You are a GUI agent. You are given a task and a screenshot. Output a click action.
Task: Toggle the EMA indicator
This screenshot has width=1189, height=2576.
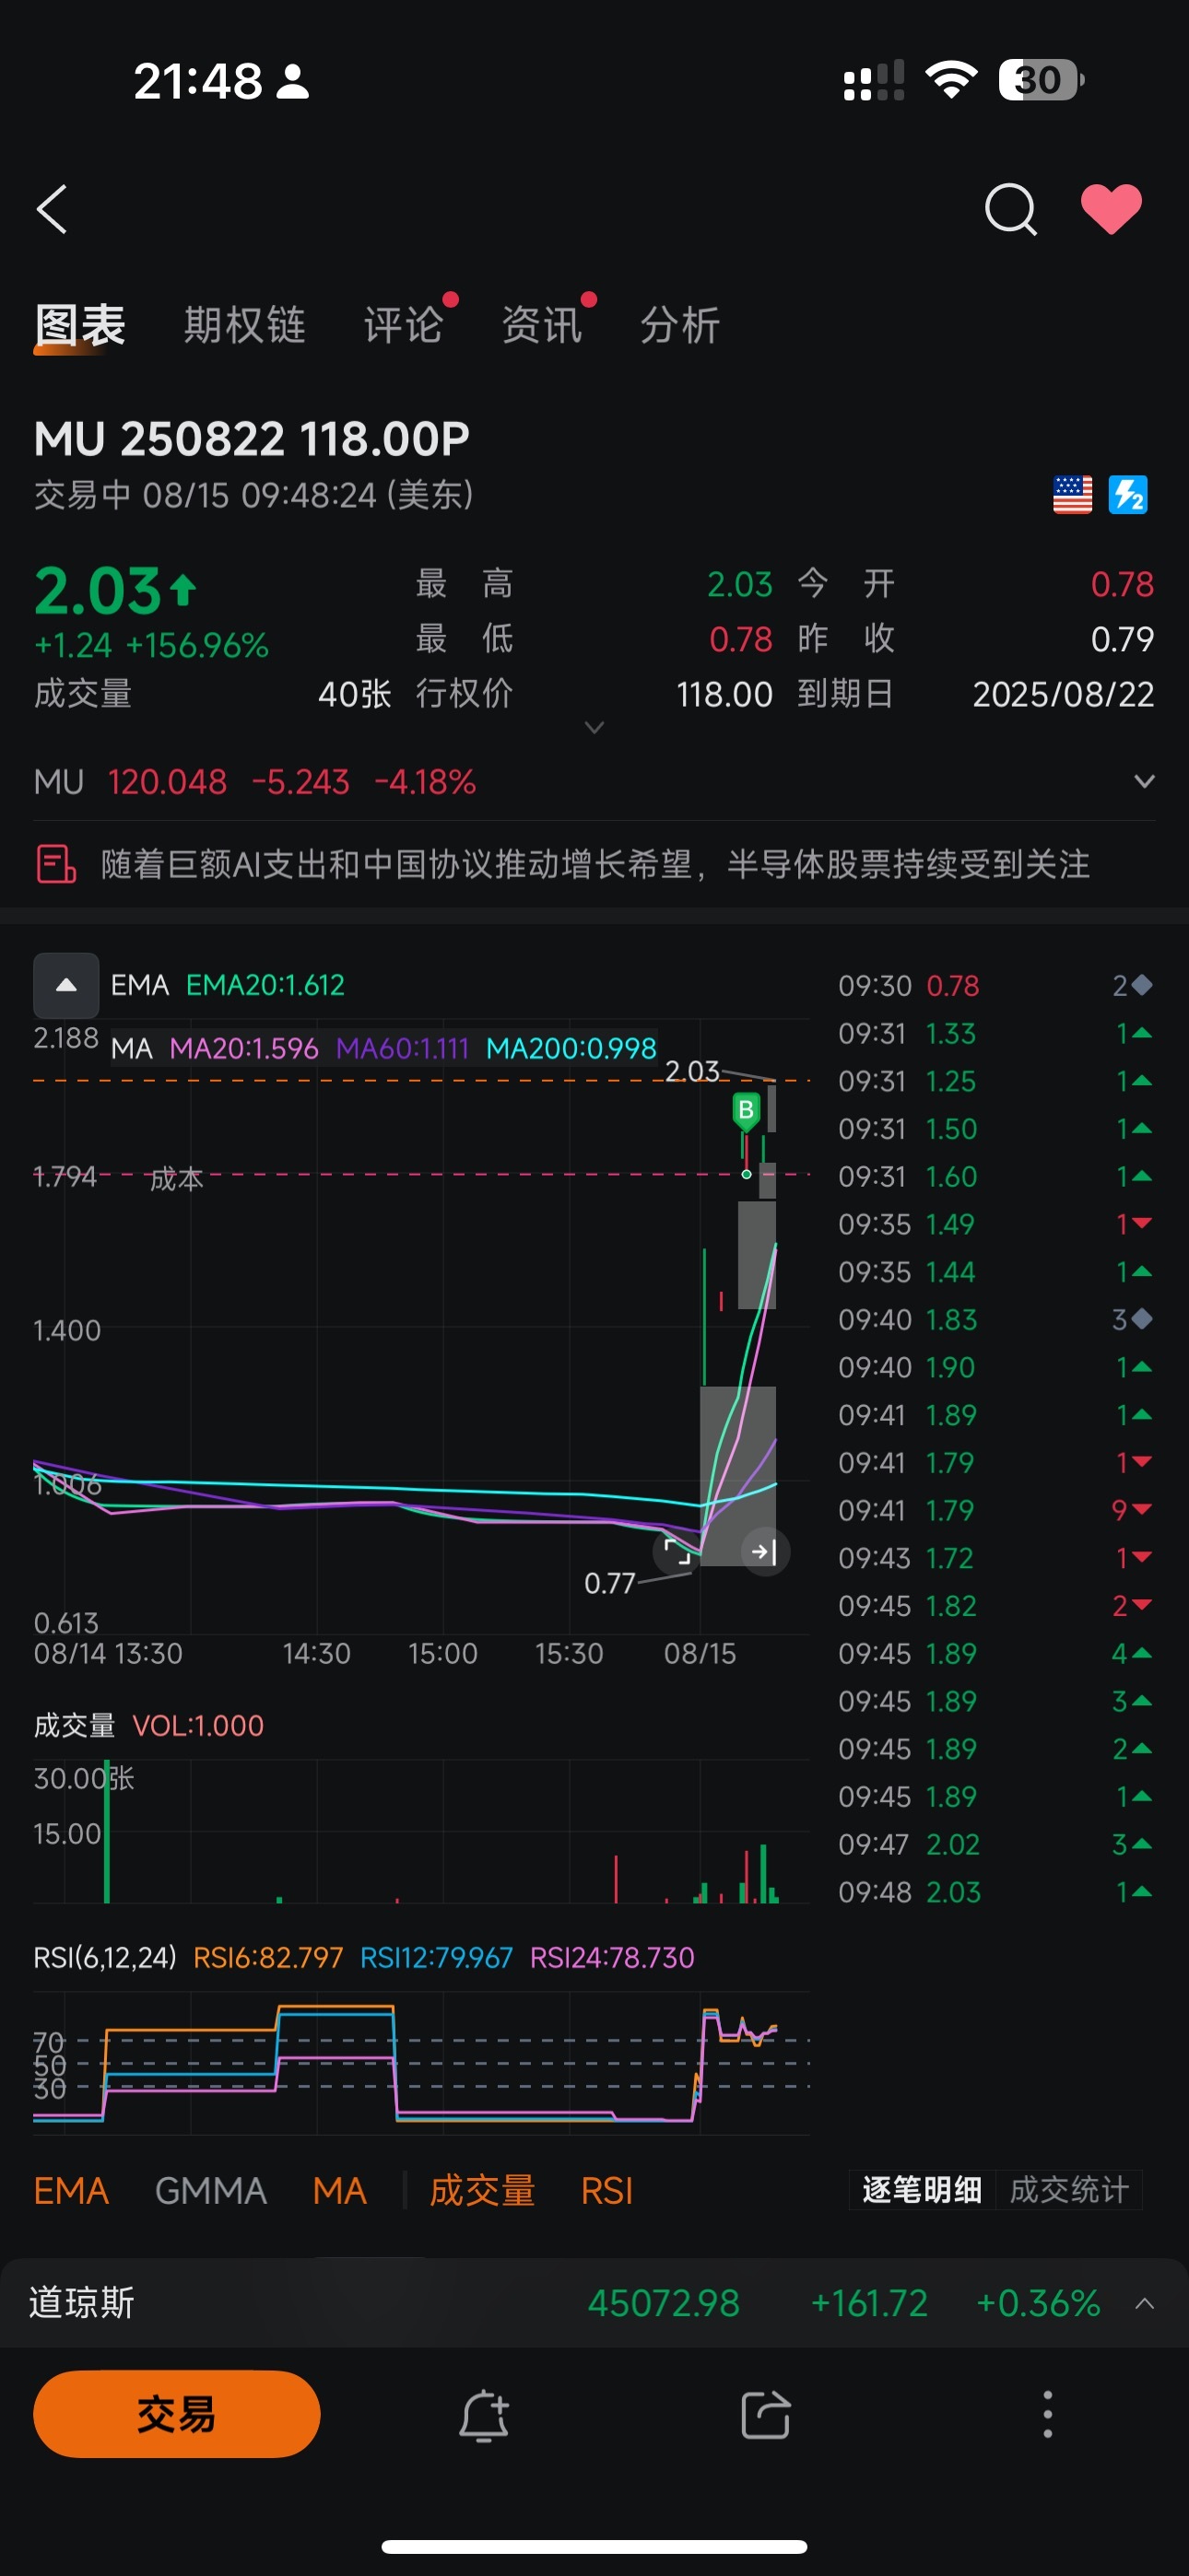[x=71, y=2190]
